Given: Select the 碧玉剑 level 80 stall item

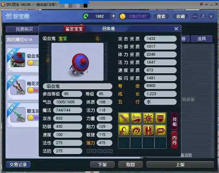Looking at the screenshot, I should tap(23, 115).
